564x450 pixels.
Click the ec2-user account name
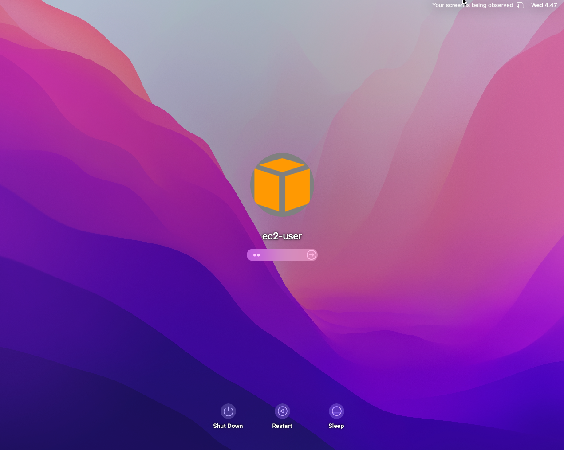pyautogui.click(x=282, y=236)
